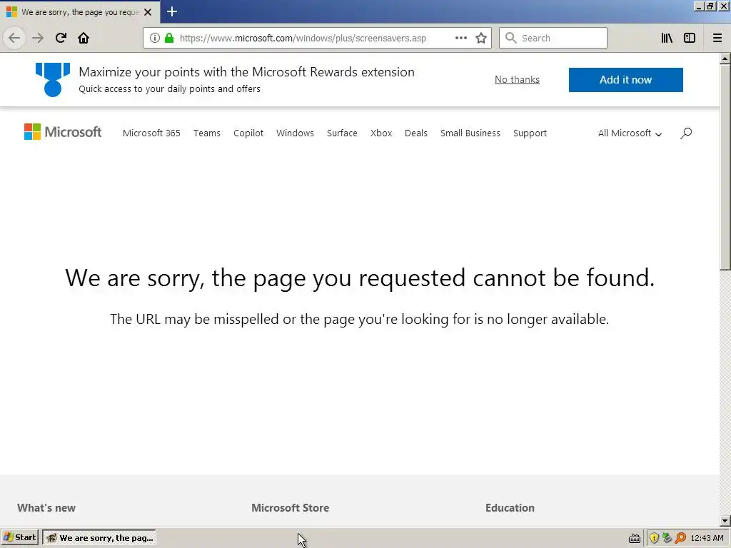
Task: Click the orange magnifier tray icon
Action: pos(680,538)
